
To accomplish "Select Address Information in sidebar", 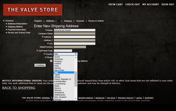I will pyautogui.click(x=17, y=24).
